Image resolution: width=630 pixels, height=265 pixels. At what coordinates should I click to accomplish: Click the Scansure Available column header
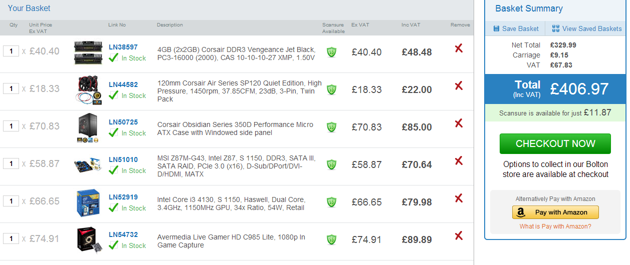point(333,28)
